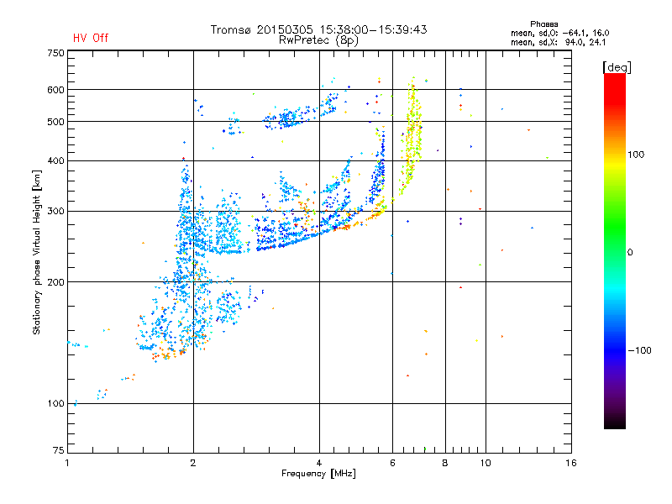Click the y-axis label 'Stationary phase Virtual Height [km]'
Image resolution: width=672 pixels, height=504 pixels.
coord(36,253)
